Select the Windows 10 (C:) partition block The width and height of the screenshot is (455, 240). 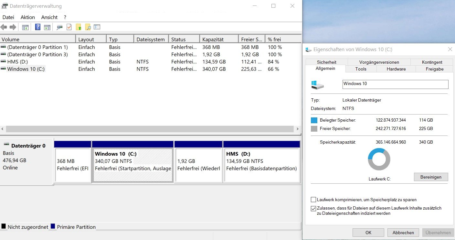(132, 161)
